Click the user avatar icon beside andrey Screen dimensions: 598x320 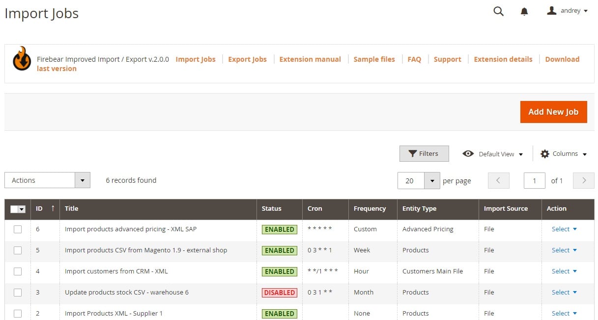coord(551,10)
